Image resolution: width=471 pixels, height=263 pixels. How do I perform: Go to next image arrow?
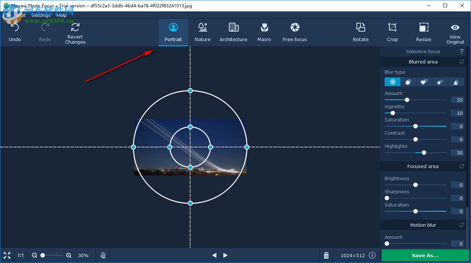[x=226, y=255]
